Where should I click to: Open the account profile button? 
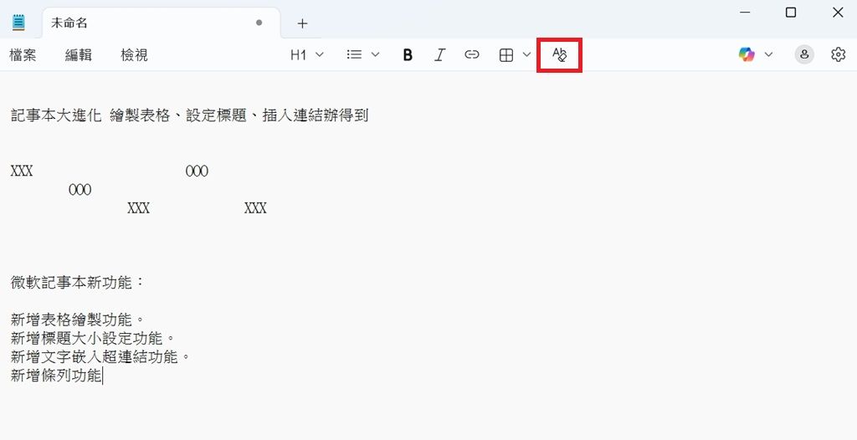(804, 54)
